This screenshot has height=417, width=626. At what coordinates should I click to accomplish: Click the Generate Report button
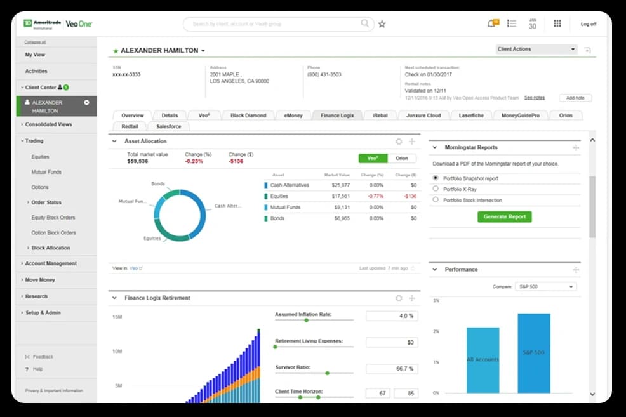point(505,216)
